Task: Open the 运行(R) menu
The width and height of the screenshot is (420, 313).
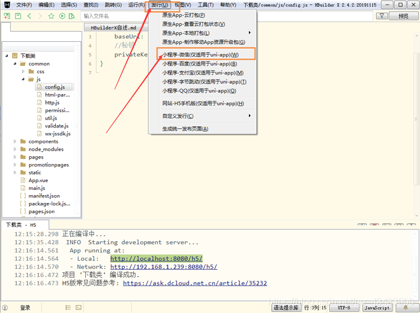Action: (136, 5)
